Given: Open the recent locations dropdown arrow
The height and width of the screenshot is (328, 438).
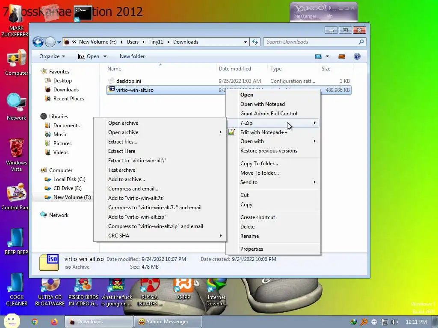Looking at the screenshot, I should point(59,42).
